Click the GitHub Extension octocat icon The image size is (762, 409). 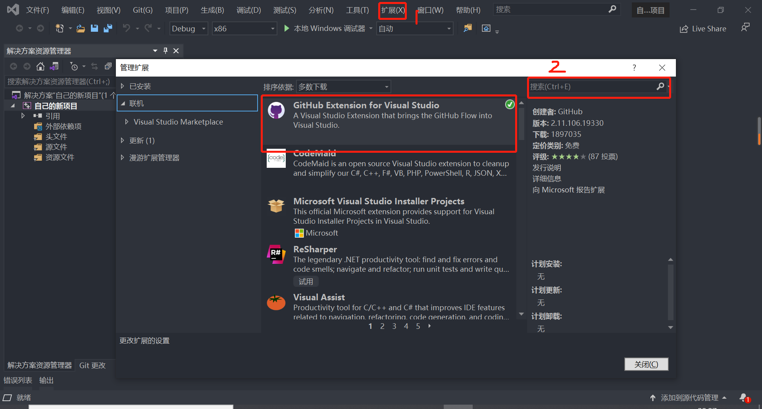(276, 110)
